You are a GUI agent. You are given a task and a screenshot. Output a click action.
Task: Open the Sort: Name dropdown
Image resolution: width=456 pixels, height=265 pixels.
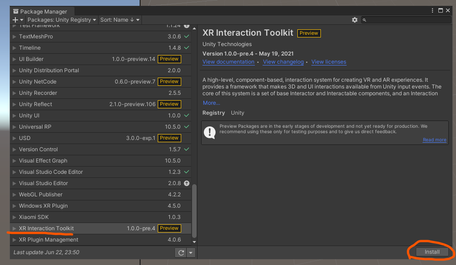tap(120, 20)
